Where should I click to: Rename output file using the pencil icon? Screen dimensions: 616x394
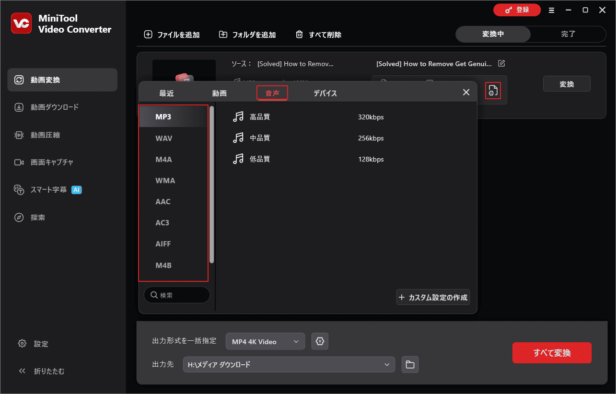coord(500,63)
